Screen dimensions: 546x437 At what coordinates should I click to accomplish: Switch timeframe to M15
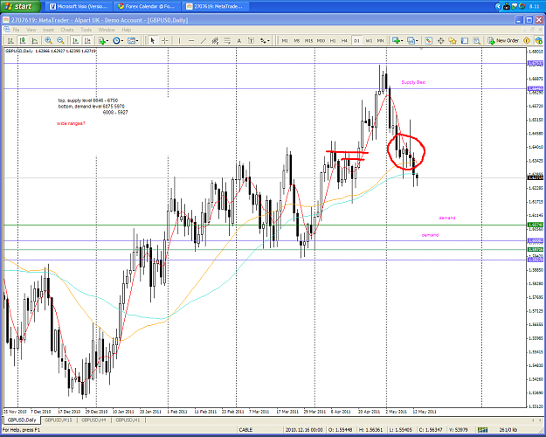point(308,41)
